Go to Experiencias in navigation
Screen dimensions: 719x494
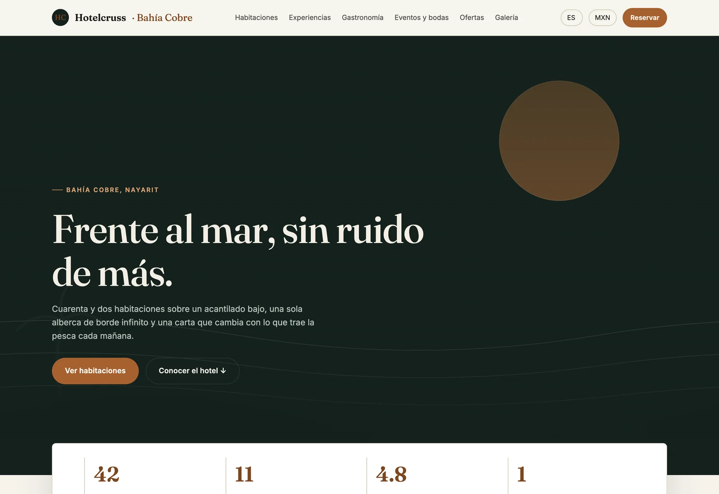pos(310,18)
